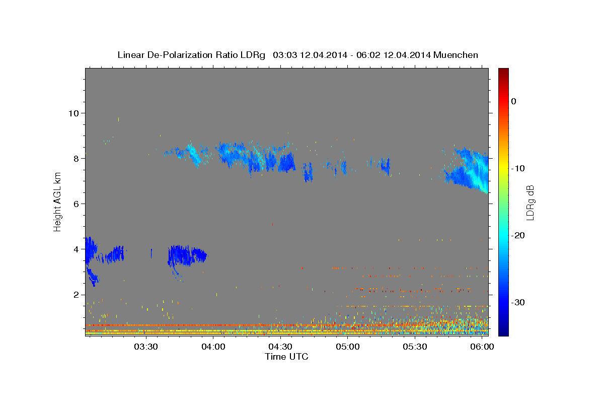Select the 05:30 time tick label
This screenshot has width=604, height=403.
tap(415, 347)
